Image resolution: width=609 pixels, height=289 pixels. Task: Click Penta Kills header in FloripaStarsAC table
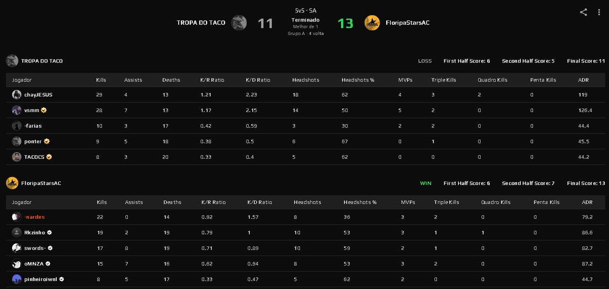click(547, 202)
